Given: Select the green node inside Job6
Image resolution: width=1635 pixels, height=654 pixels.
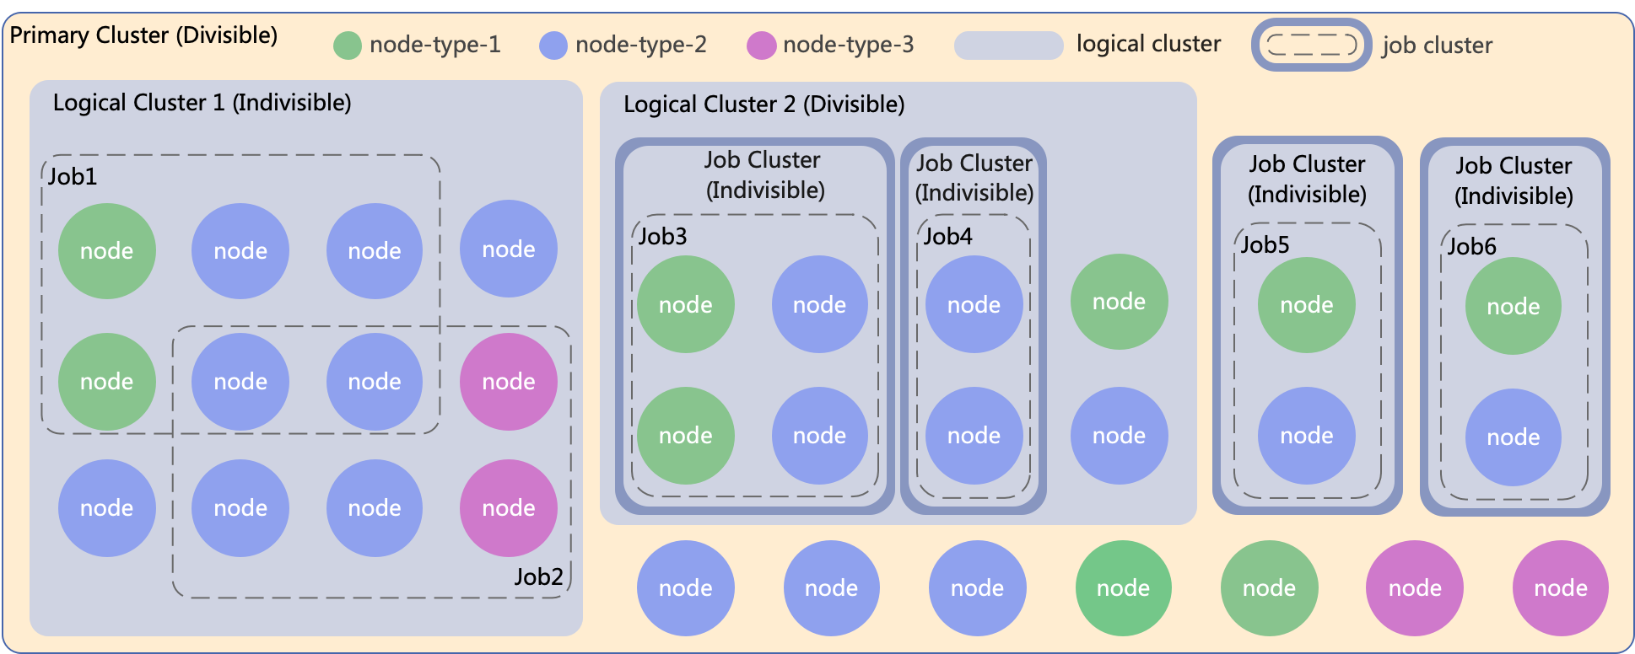Looking at the screenshot, I should coord(1514,307).
